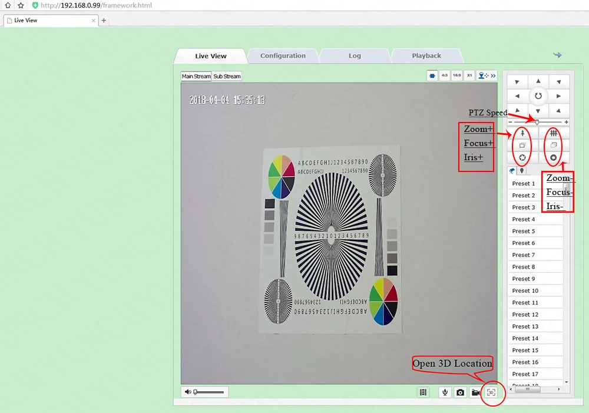Select Preset 4 in list

pyautogui.click(x=535, y=219)
